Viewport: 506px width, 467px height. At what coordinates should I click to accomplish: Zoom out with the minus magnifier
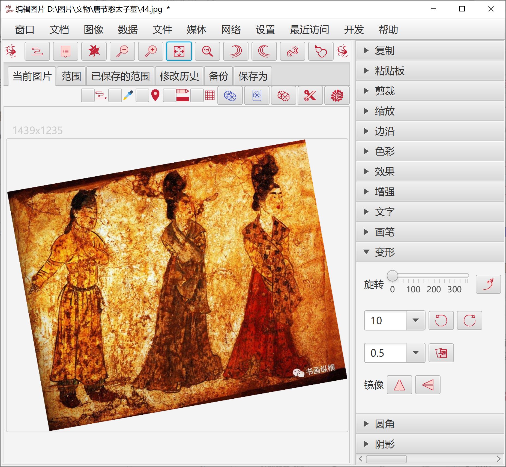point(122,51)
